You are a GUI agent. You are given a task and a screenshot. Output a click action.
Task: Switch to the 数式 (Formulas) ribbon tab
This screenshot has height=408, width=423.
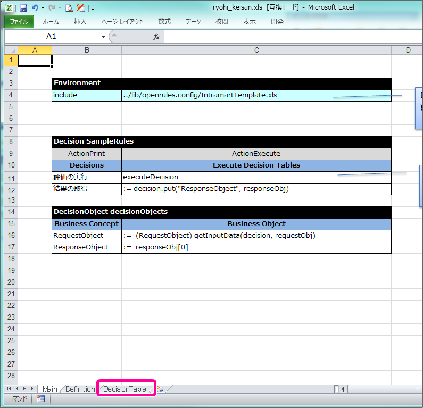164,22
